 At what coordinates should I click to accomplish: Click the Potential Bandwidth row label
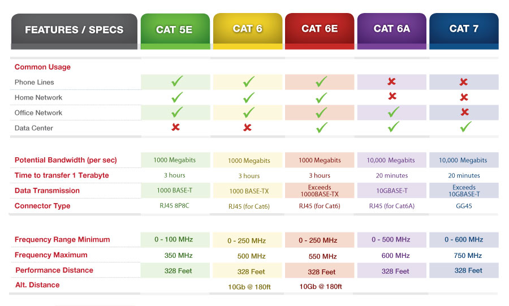(66, 160)
